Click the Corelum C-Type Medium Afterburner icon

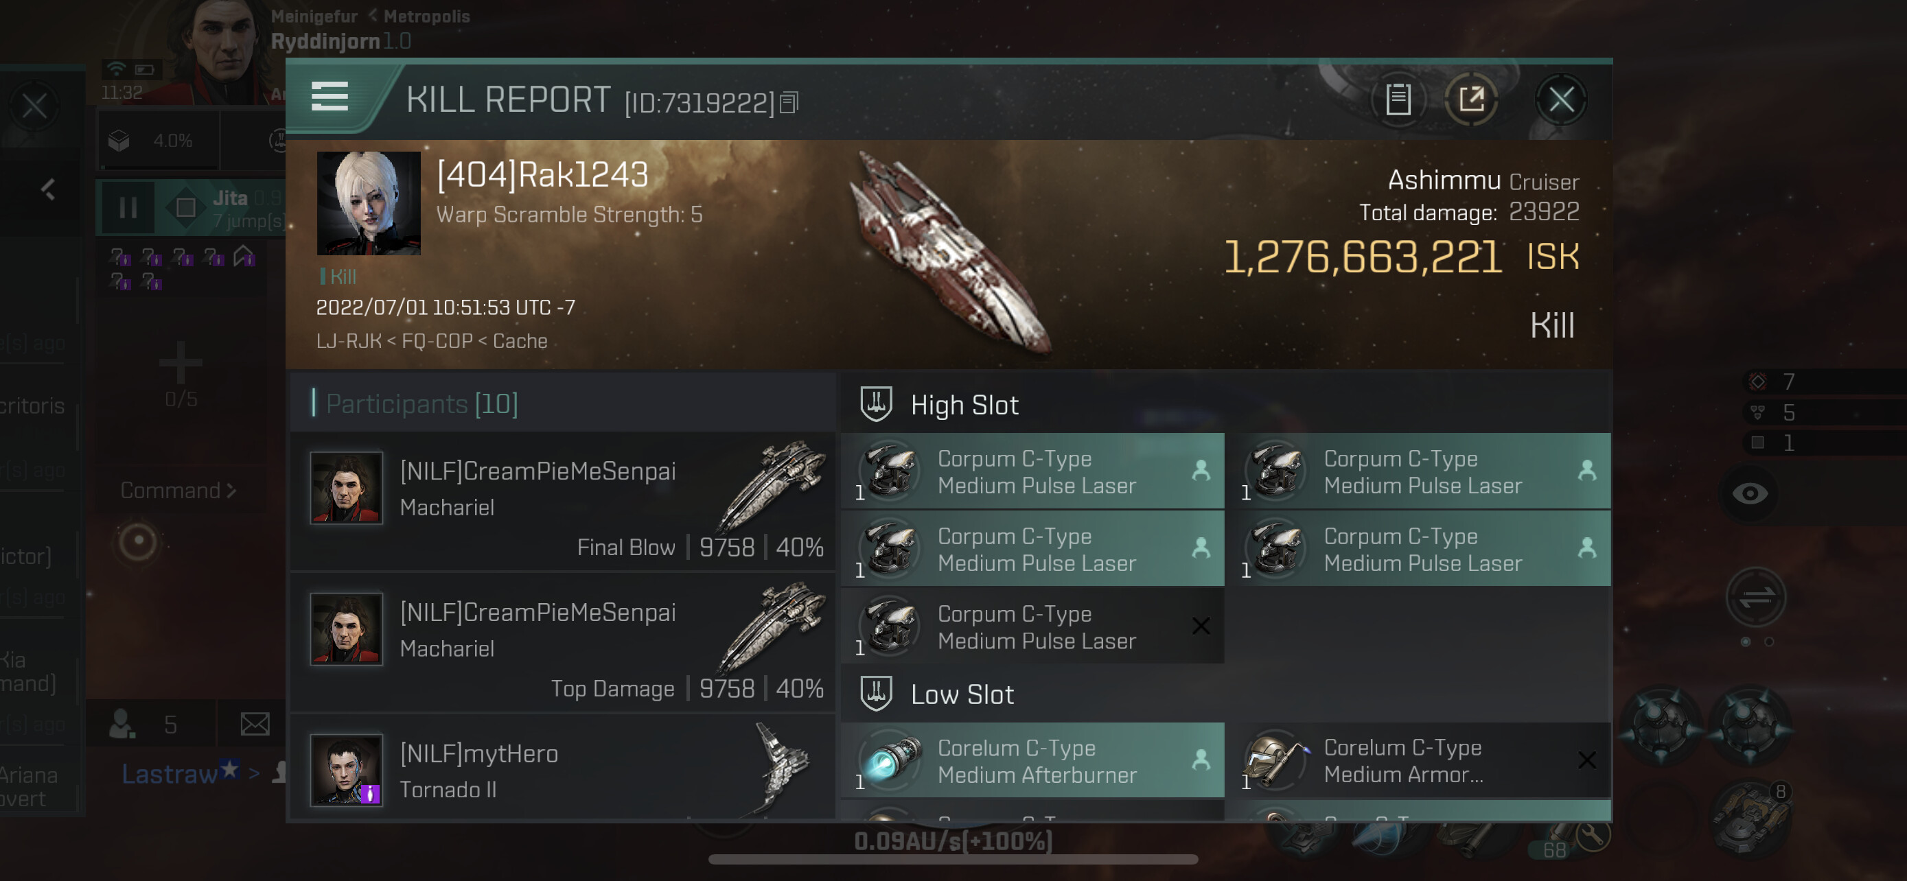[890, 760]
